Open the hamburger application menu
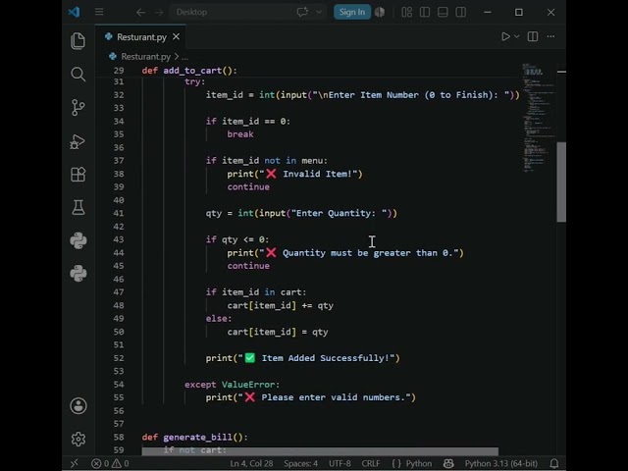 click(99, 12)
